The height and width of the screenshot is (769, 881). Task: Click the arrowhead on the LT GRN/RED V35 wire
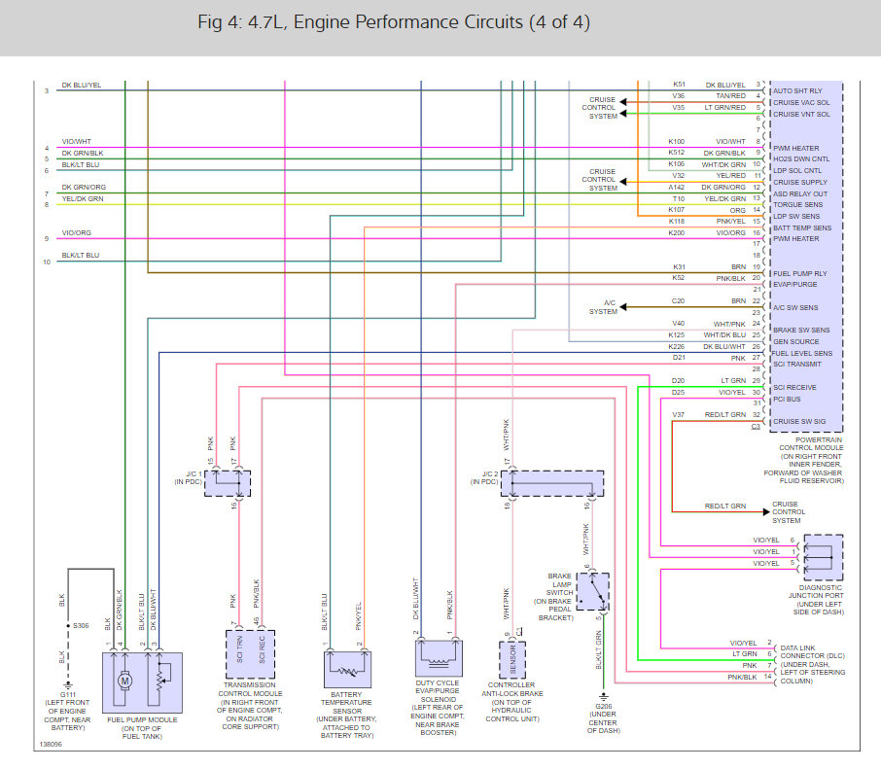623,114
